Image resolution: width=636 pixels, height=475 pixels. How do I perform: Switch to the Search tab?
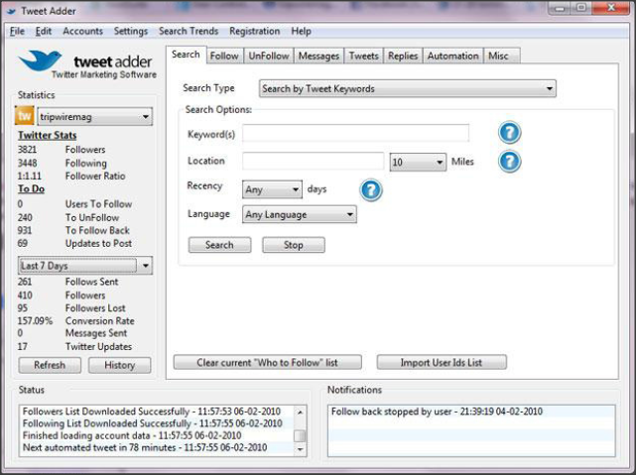click(x=186, y=55)
